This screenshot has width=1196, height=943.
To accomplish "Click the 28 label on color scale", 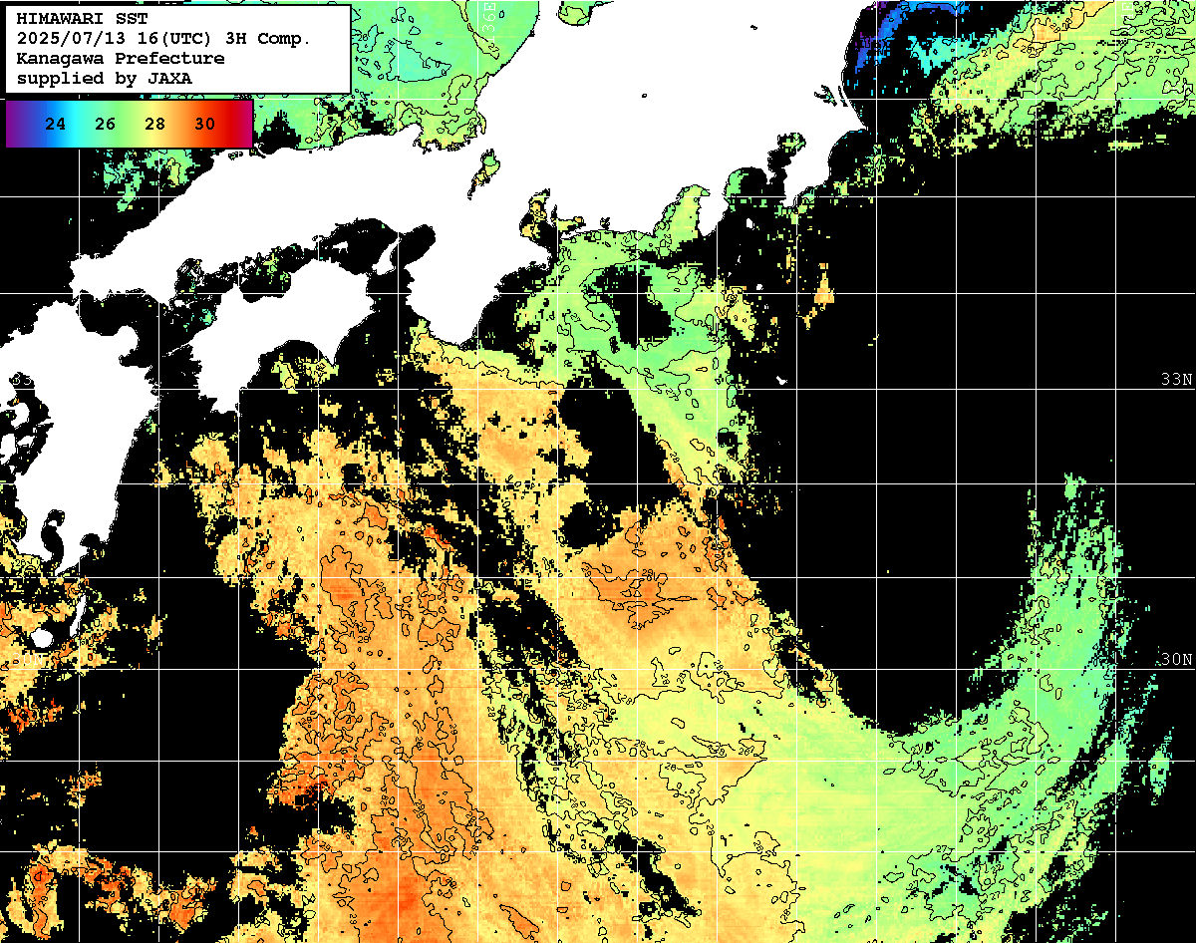I will coord(155,125).
